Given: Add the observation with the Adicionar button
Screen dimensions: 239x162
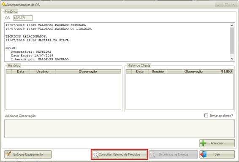Looking at the screenshot, I should pos(217,143).
